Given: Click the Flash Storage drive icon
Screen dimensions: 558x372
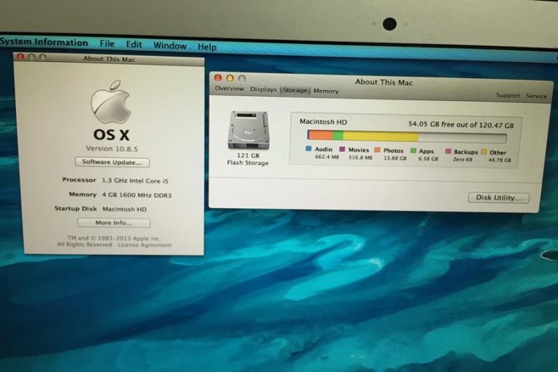Looking at the screenshot, I should tap(248, 130).
